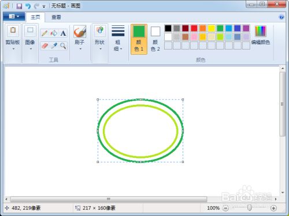
Task: Select the Magnifier tool
Action: pyautogui.click(x=63, y=46)
